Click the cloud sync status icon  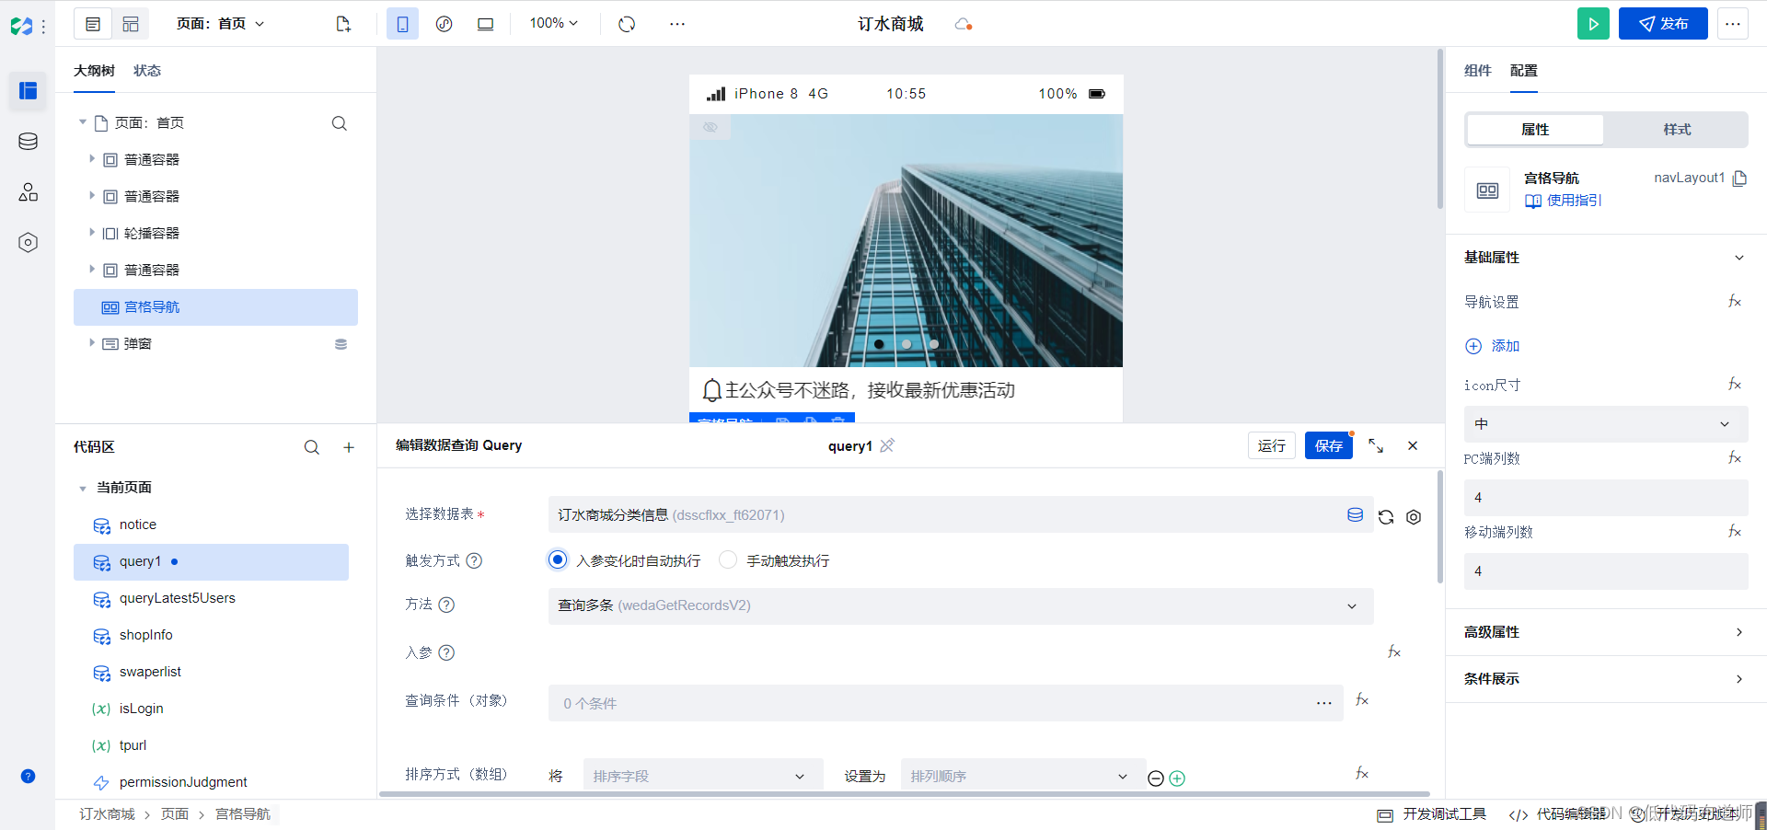click(964, 24)
